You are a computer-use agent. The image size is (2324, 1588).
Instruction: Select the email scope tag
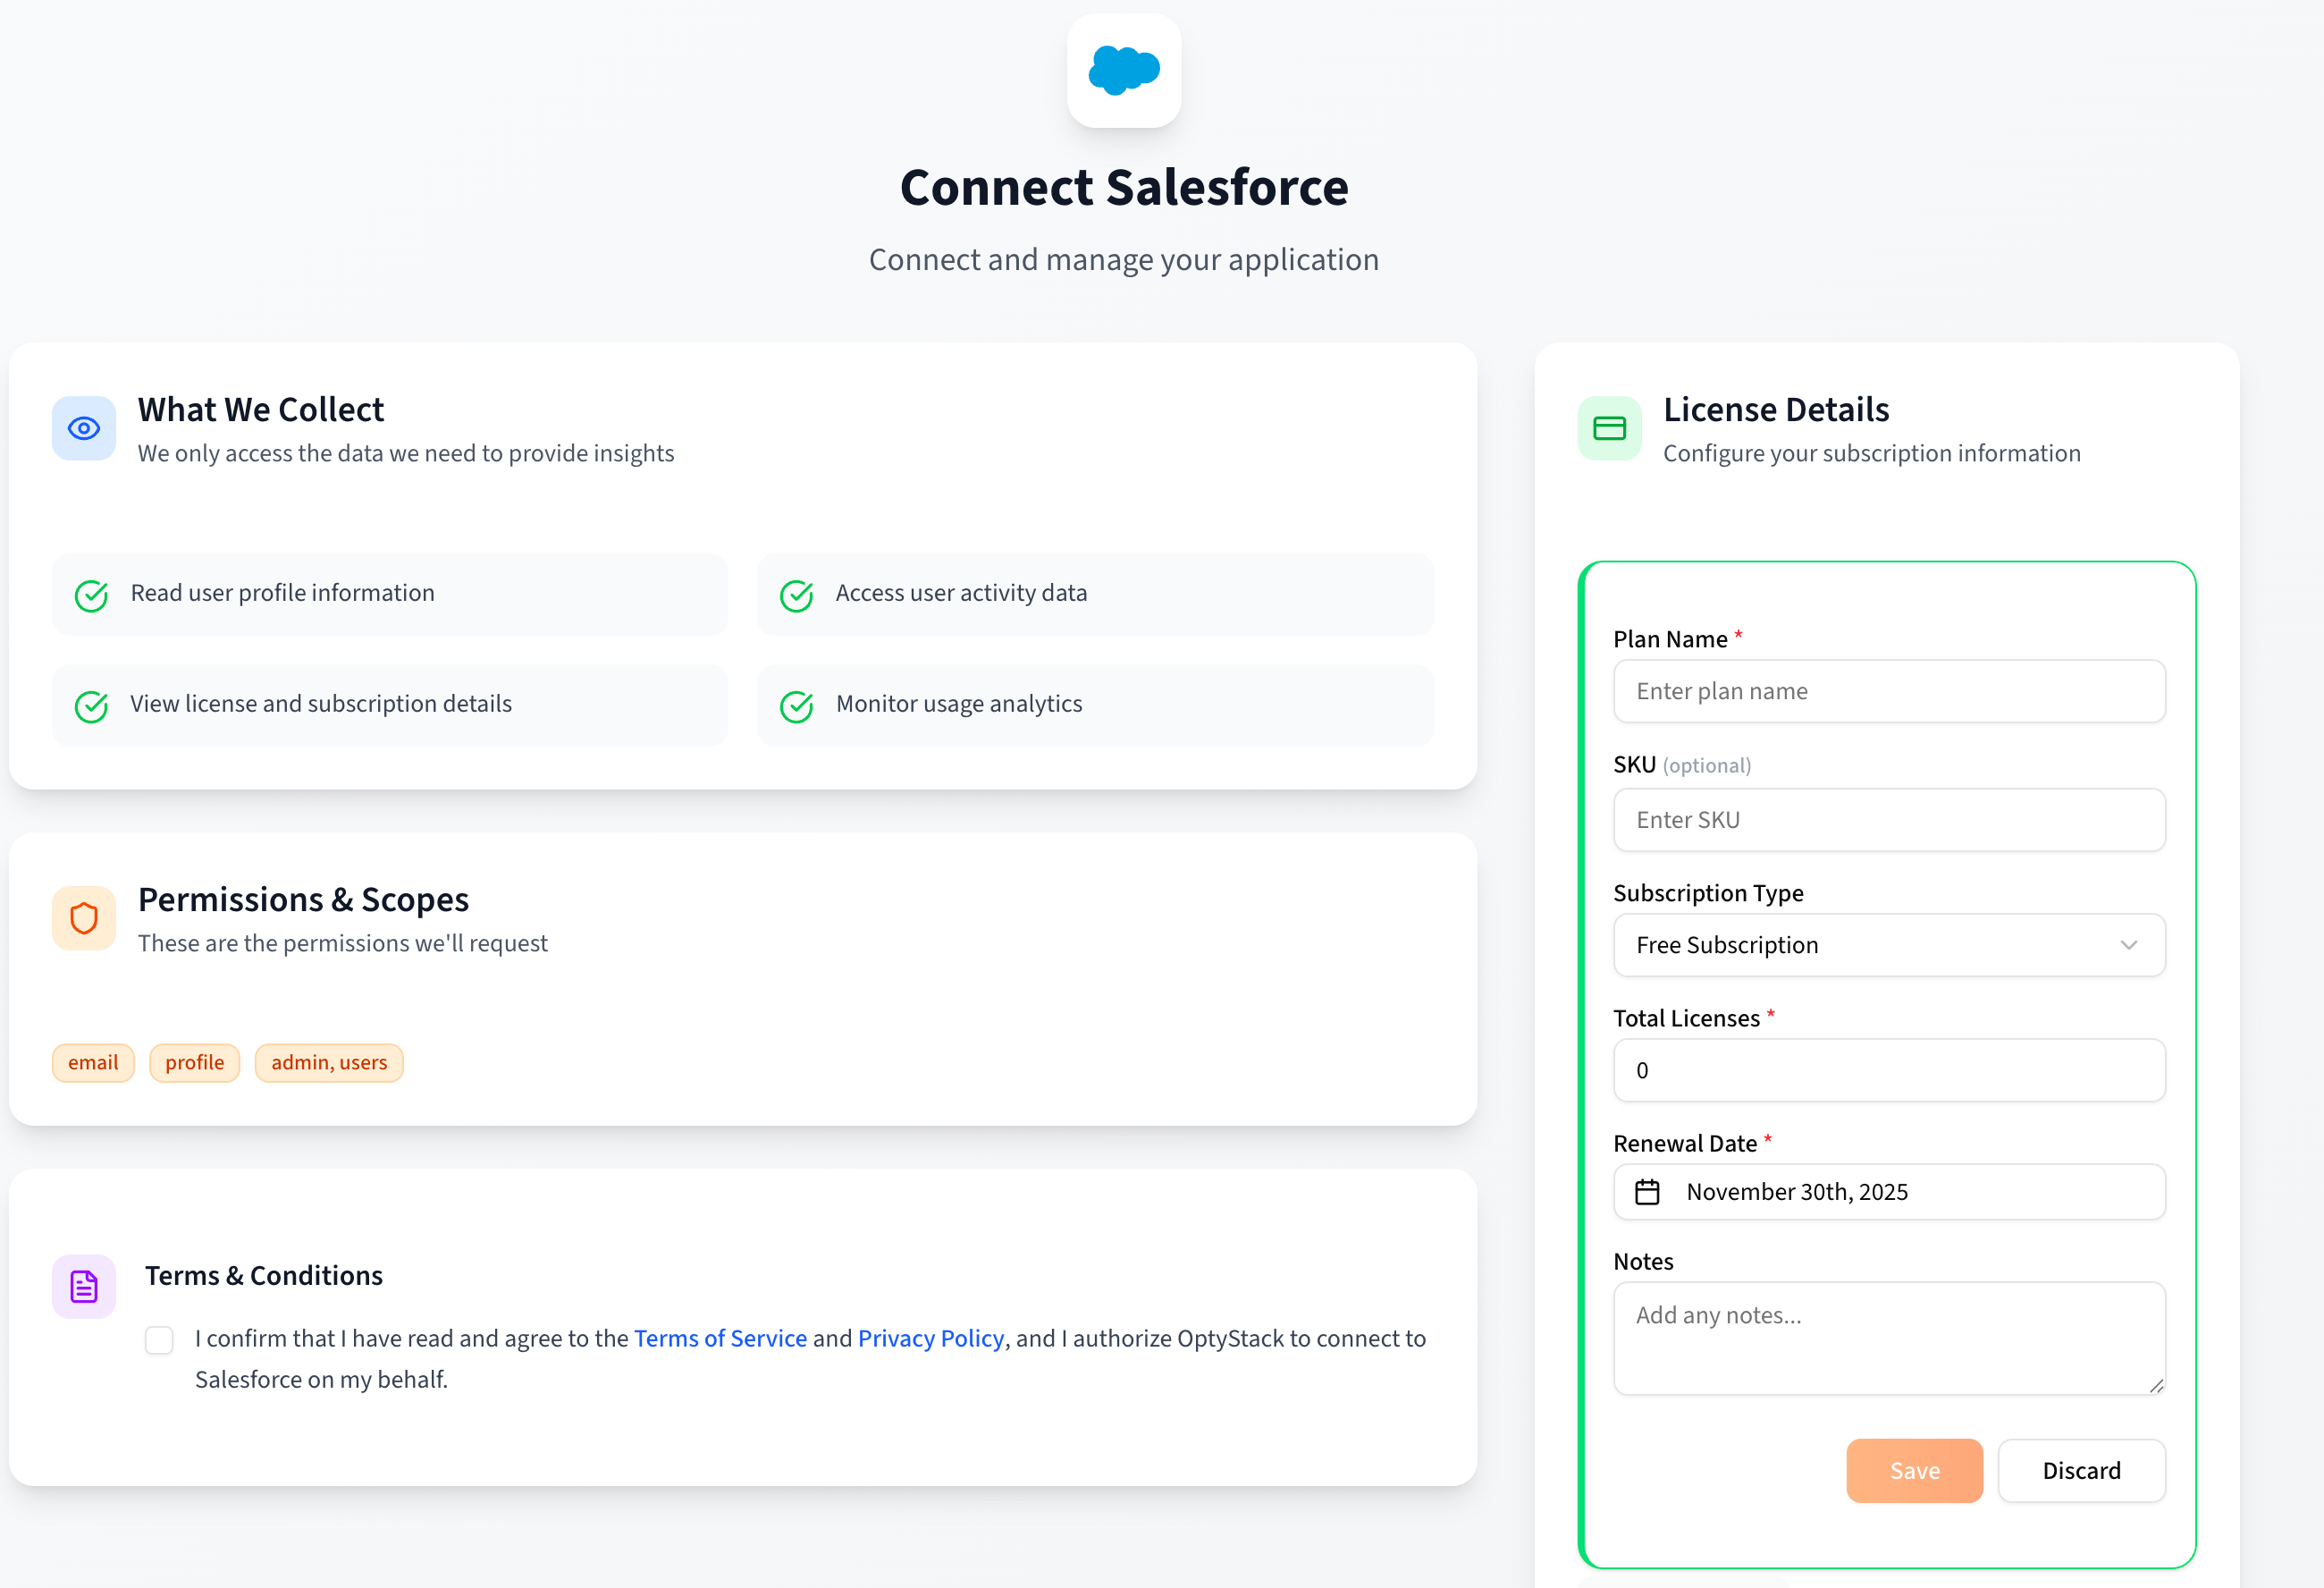pos(93,1062)
